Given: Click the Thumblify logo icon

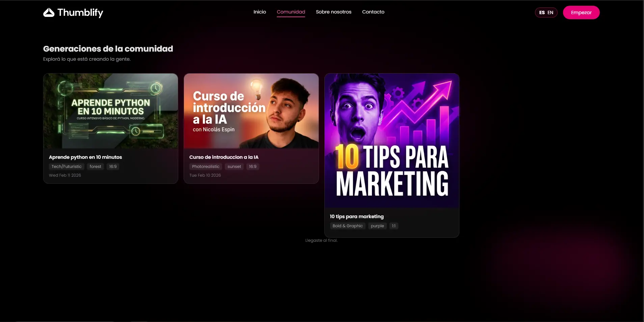Looking at the screenshot, I should [x=49, y=13].
